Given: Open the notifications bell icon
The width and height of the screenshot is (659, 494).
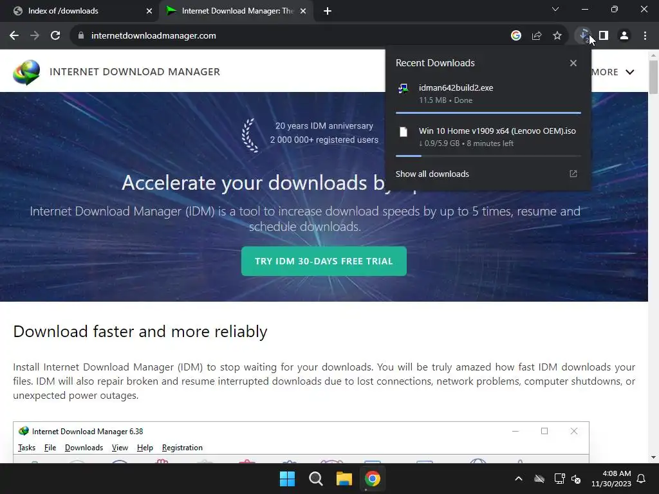Looking at the screenshot, I should coord(641,479).
